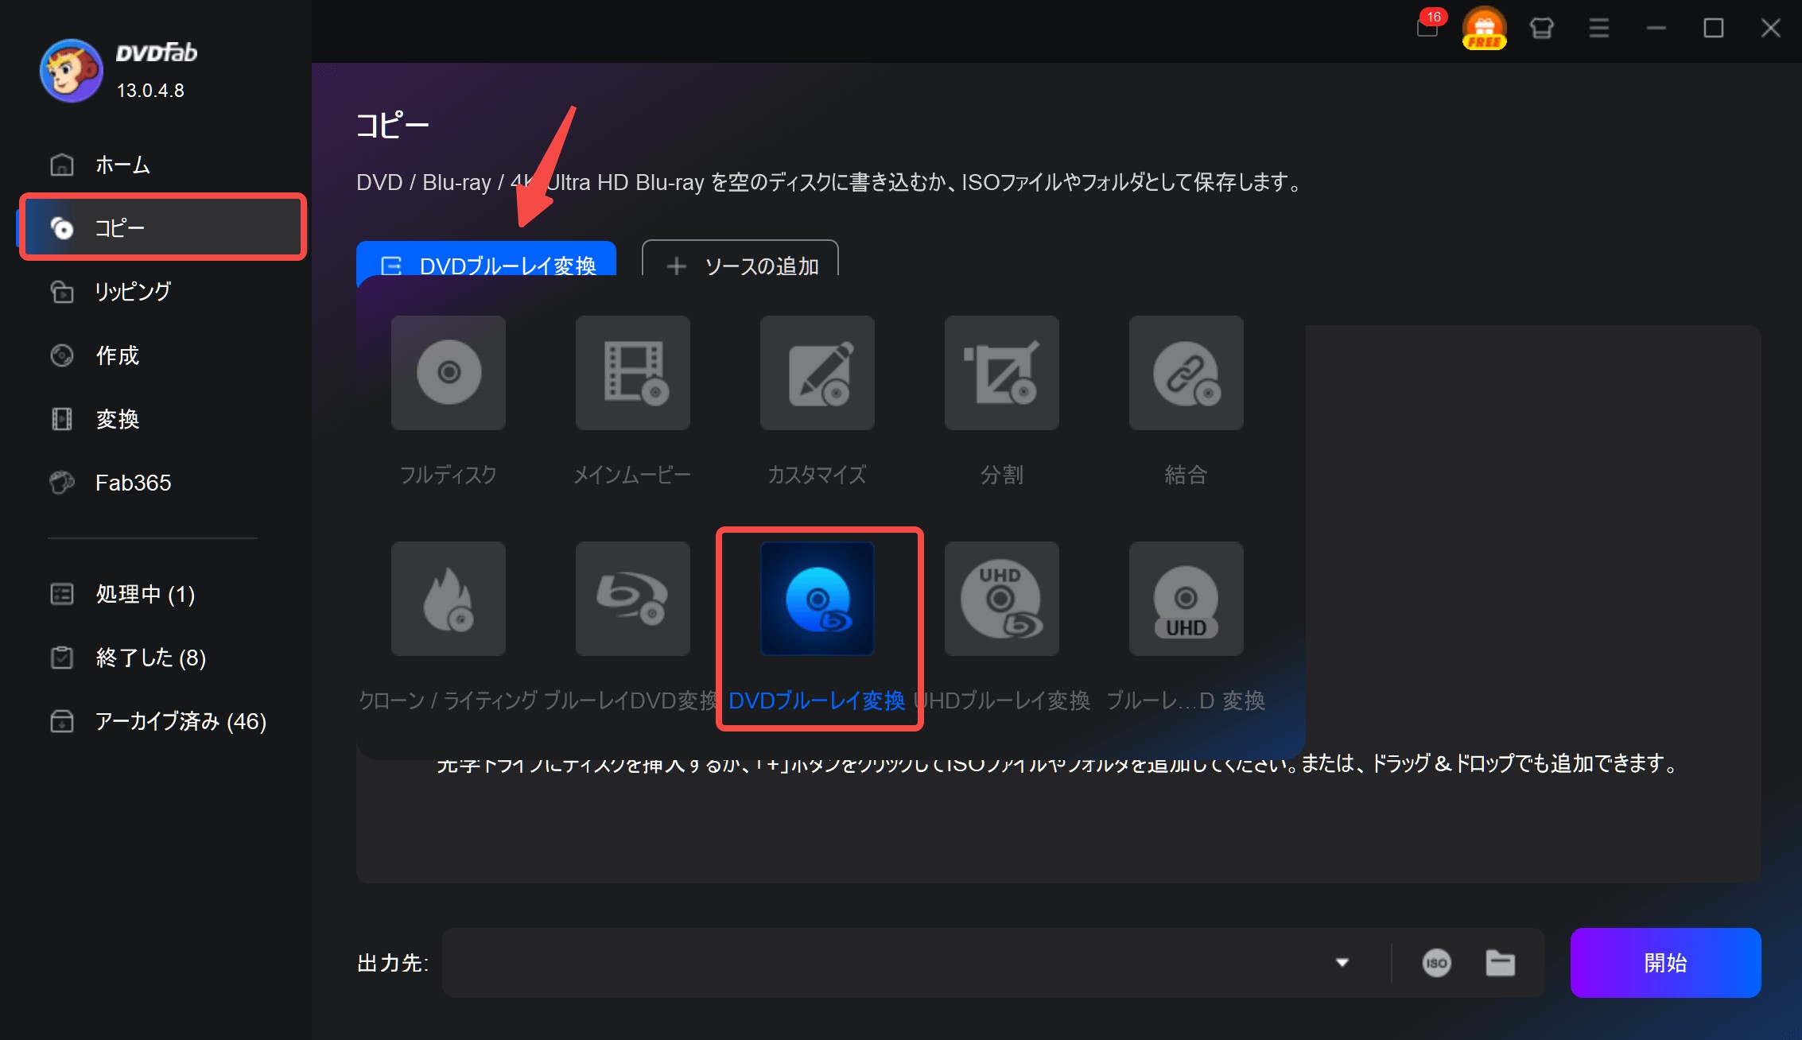
Task: Open the notifications icon with badge 16
Action: pyautogui.click(x=1429, y=26)
